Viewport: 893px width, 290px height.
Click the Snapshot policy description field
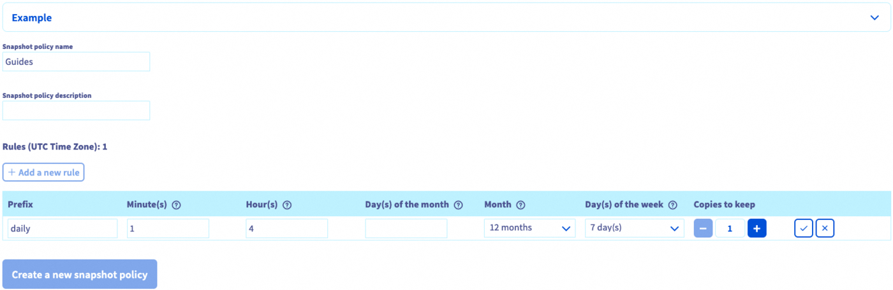point(76,111)
